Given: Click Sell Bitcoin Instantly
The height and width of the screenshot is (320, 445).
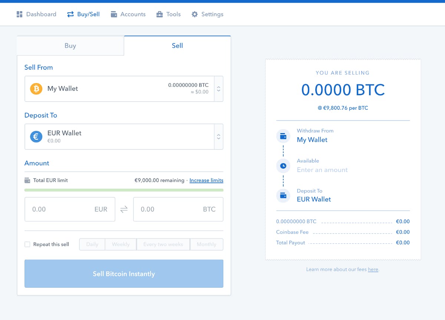Looking at the screenshot, I should click(x=124, y=274).
